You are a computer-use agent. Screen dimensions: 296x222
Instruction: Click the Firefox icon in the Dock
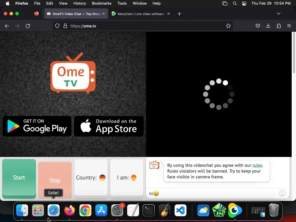click(x=69, y=210)
